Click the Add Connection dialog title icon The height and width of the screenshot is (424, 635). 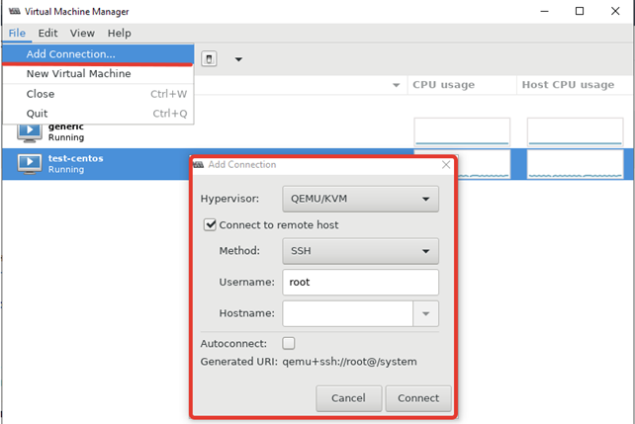click(x=199, y=165)
